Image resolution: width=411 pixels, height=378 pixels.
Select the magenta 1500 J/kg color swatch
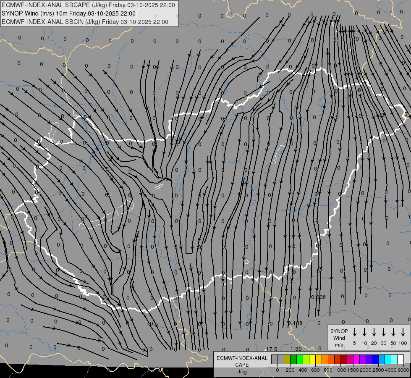click(356, 360)
